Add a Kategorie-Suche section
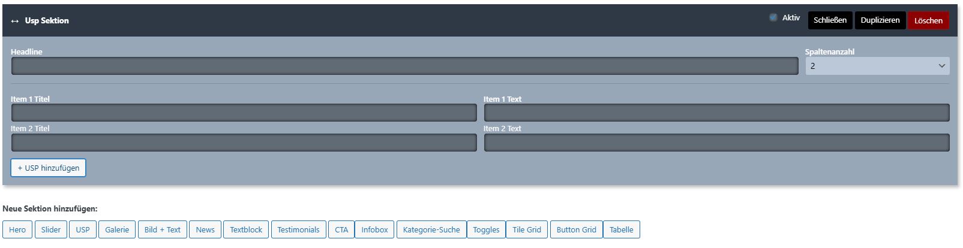 (431, 229)
